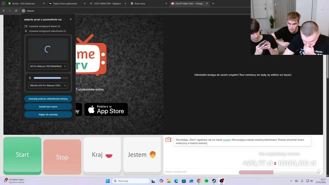
Task: Click the green Start button
Action: [22, 155]
